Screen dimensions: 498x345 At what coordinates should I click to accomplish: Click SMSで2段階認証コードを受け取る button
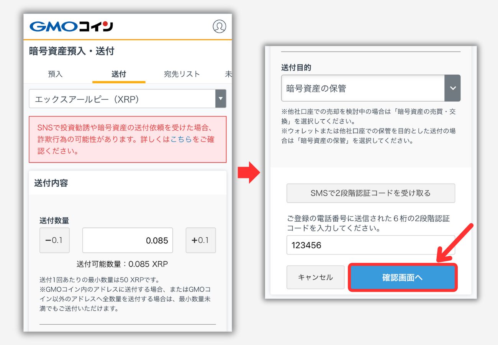click(x=371, y=193)
